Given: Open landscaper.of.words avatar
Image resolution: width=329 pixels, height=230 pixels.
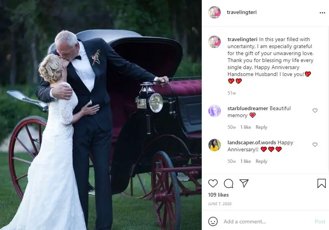Looking at the screenshot, I should click(215, 145).
